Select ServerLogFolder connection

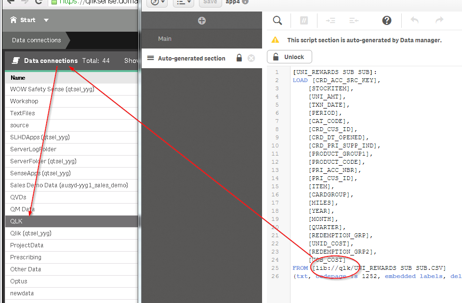coord(72,149)
